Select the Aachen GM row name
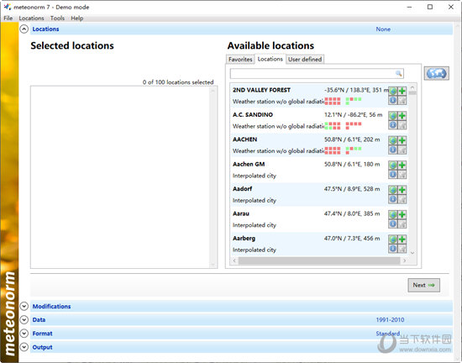This screenshot has height=363, width=462. pyautogui.click(x=249, y=165)
